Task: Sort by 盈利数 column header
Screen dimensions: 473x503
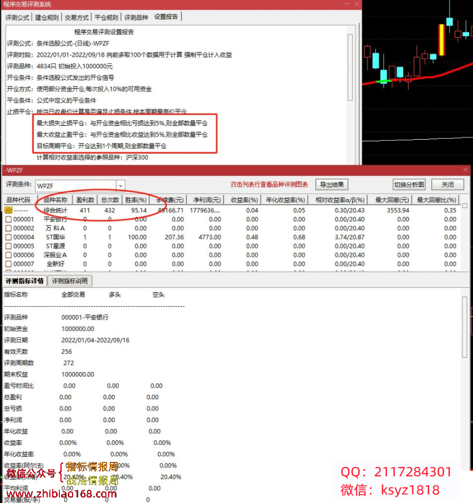Action: click(85, 200)
